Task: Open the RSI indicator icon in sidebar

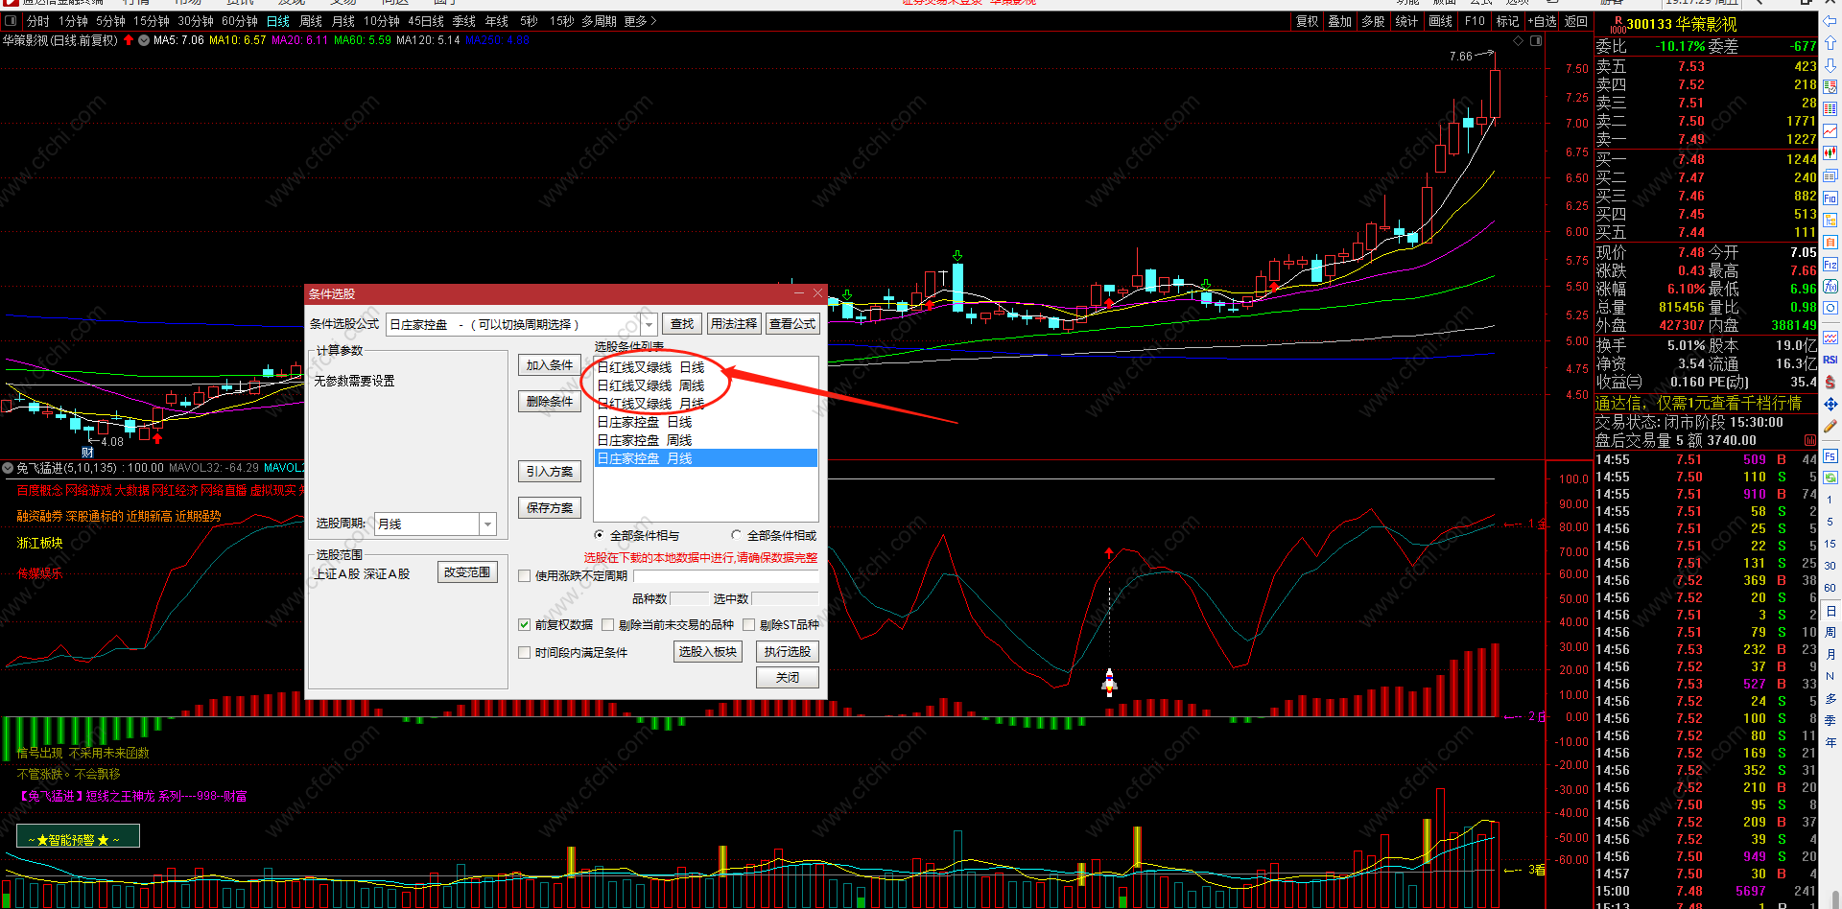Action: (x=1830, y=360)
